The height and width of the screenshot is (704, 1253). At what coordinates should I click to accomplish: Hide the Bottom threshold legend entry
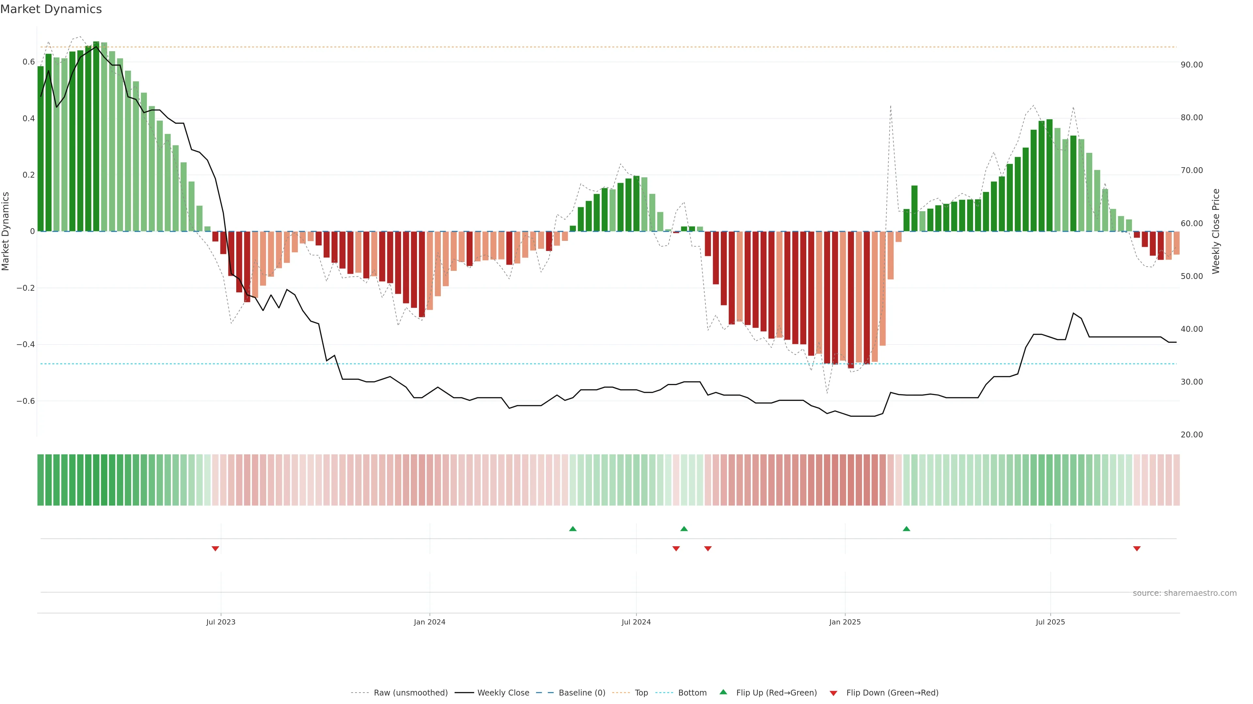point(692,693)
